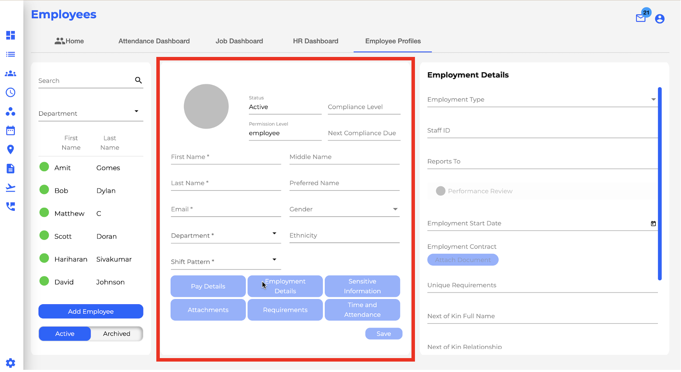This screenshot has height=372, width=681.
Task: Click the location pin sidebar icon
Action: coord(10,149)
